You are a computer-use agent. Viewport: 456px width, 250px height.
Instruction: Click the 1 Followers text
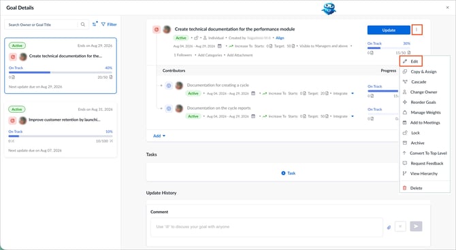coord(183,55)
